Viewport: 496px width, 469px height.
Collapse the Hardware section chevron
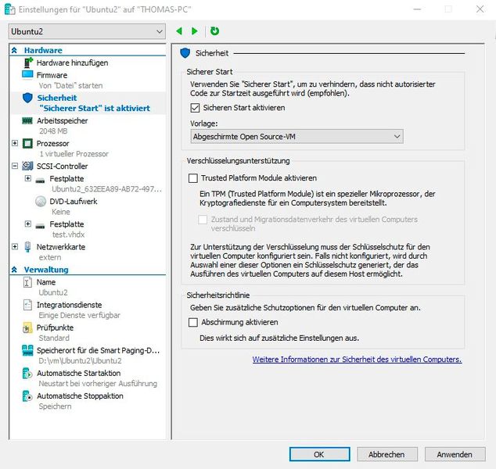coord(14,50)
